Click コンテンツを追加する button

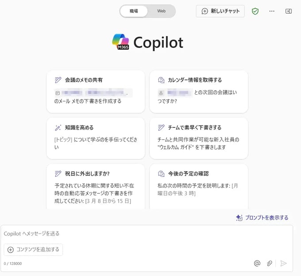click(x=33, y=249)
